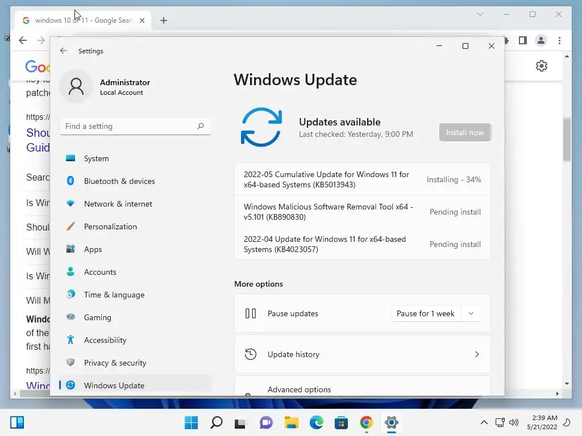Show hidden system tray icons

[x=484, y=422]
